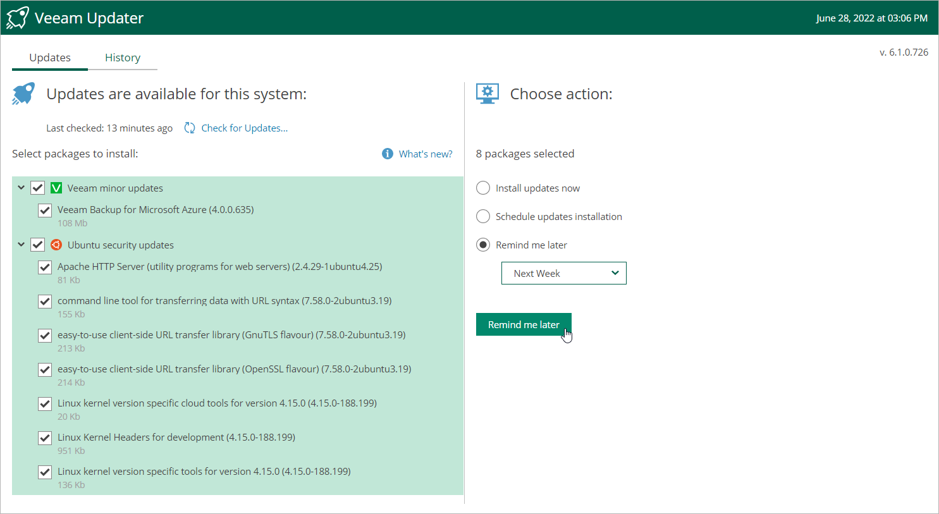This screenshot has width=939, height=514.
Task: Collapse the Veeam minor updates group
Action: (21, 188)
